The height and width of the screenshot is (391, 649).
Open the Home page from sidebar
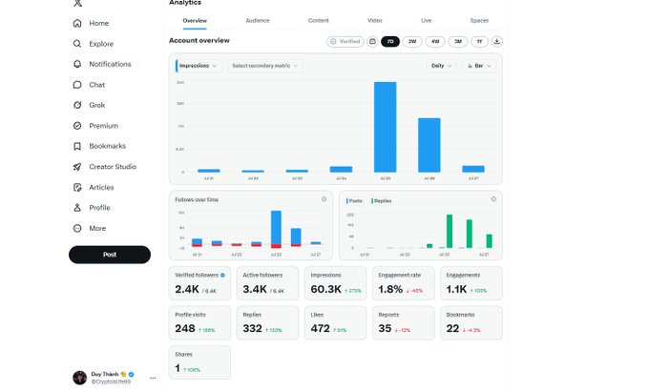point(91,23)
